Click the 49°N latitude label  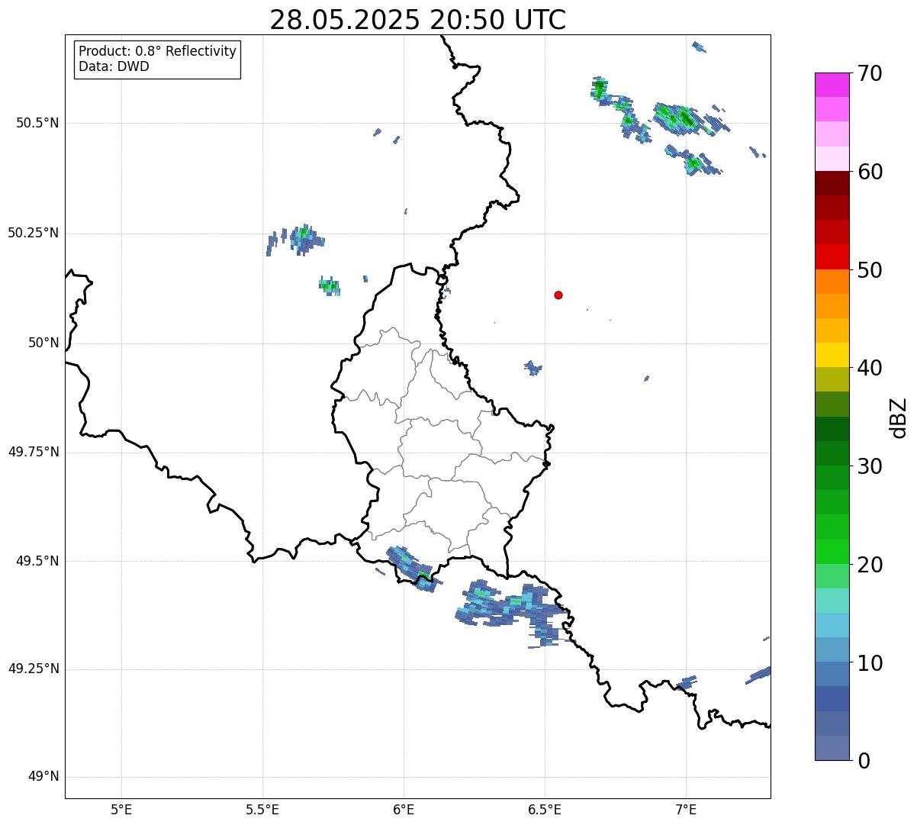(x=43, y=777)
